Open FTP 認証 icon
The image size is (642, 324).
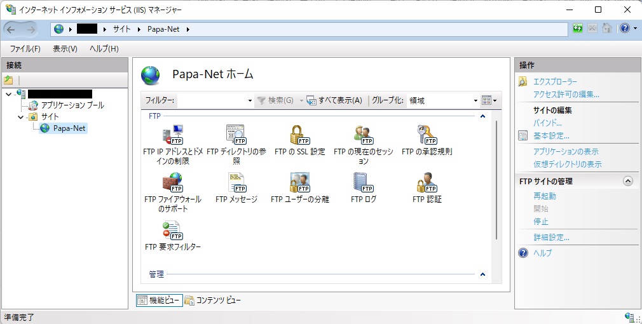[x=427, y=182]
